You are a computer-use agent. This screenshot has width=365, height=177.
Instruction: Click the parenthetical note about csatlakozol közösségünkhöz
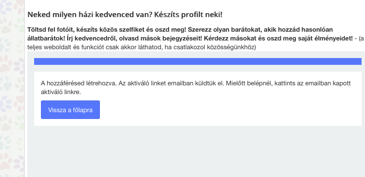coord(141,47)
